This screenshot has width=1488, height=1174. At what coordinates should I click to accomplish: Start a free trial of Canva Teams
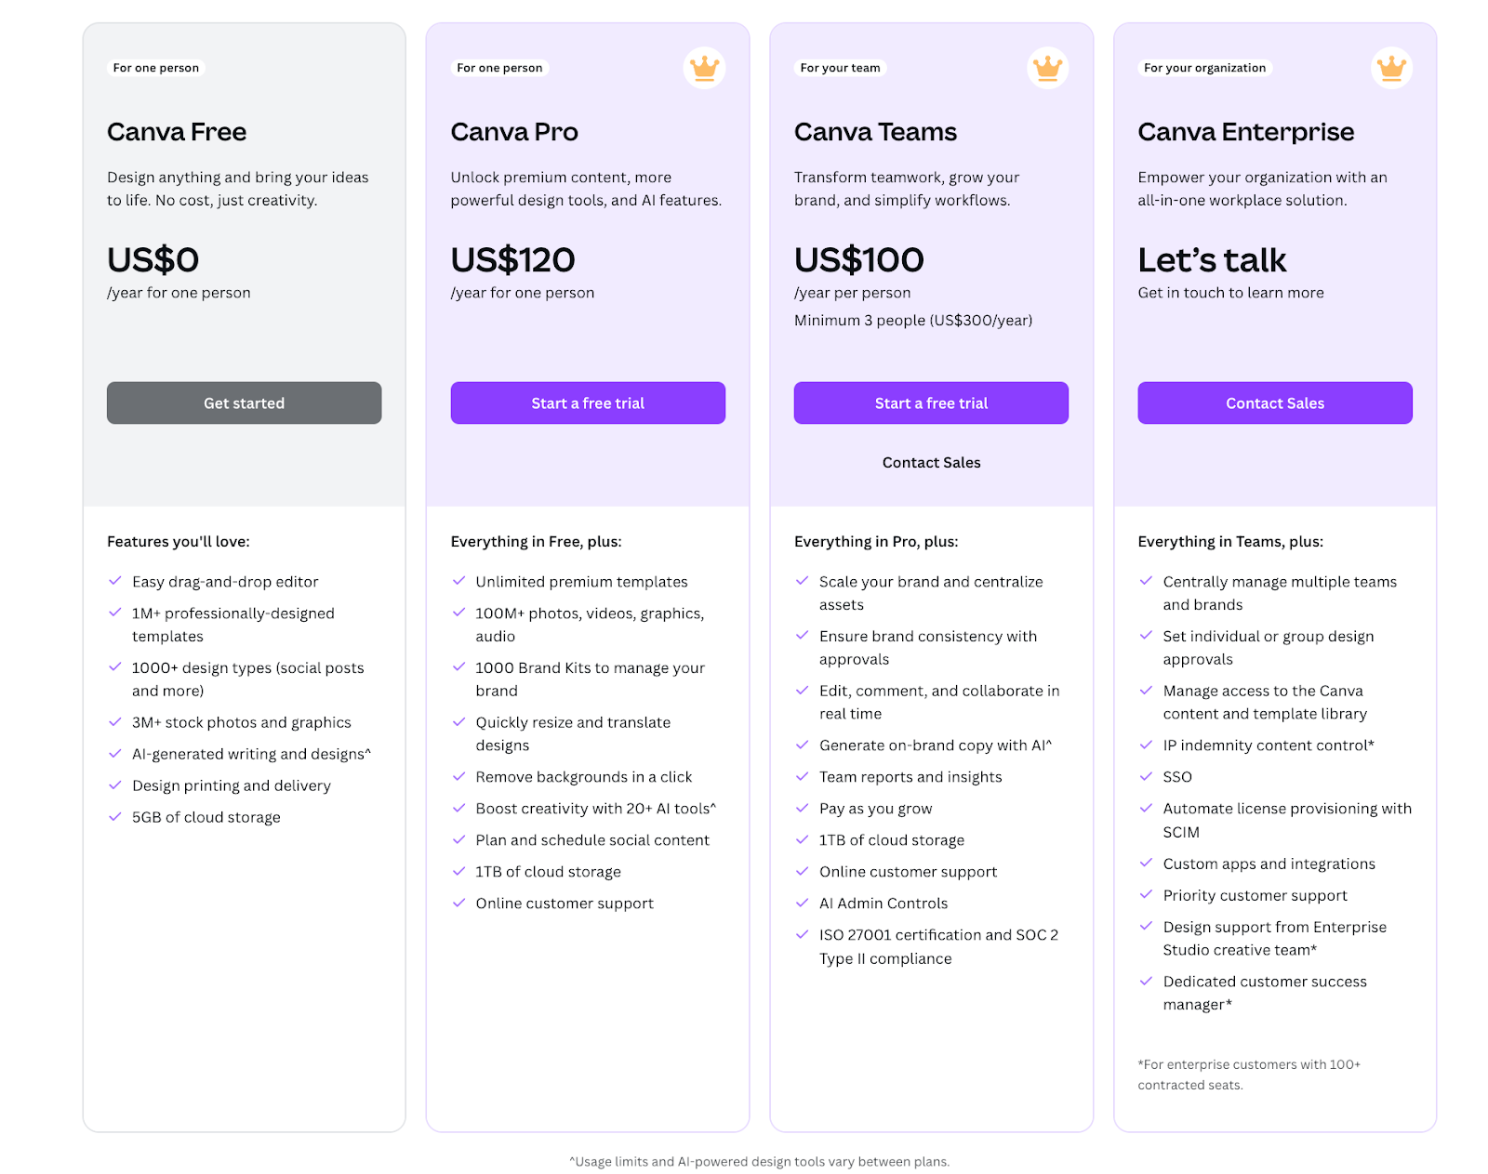[x=930, y=402]
